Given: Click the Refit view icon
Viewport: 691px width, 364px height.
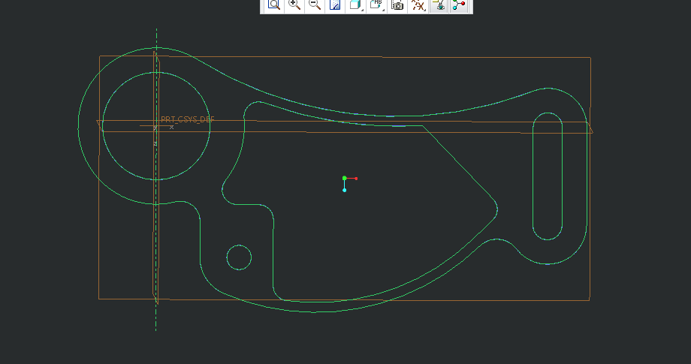Looking at the screenshot, I should pyautogui.click(x=274, y=5).
